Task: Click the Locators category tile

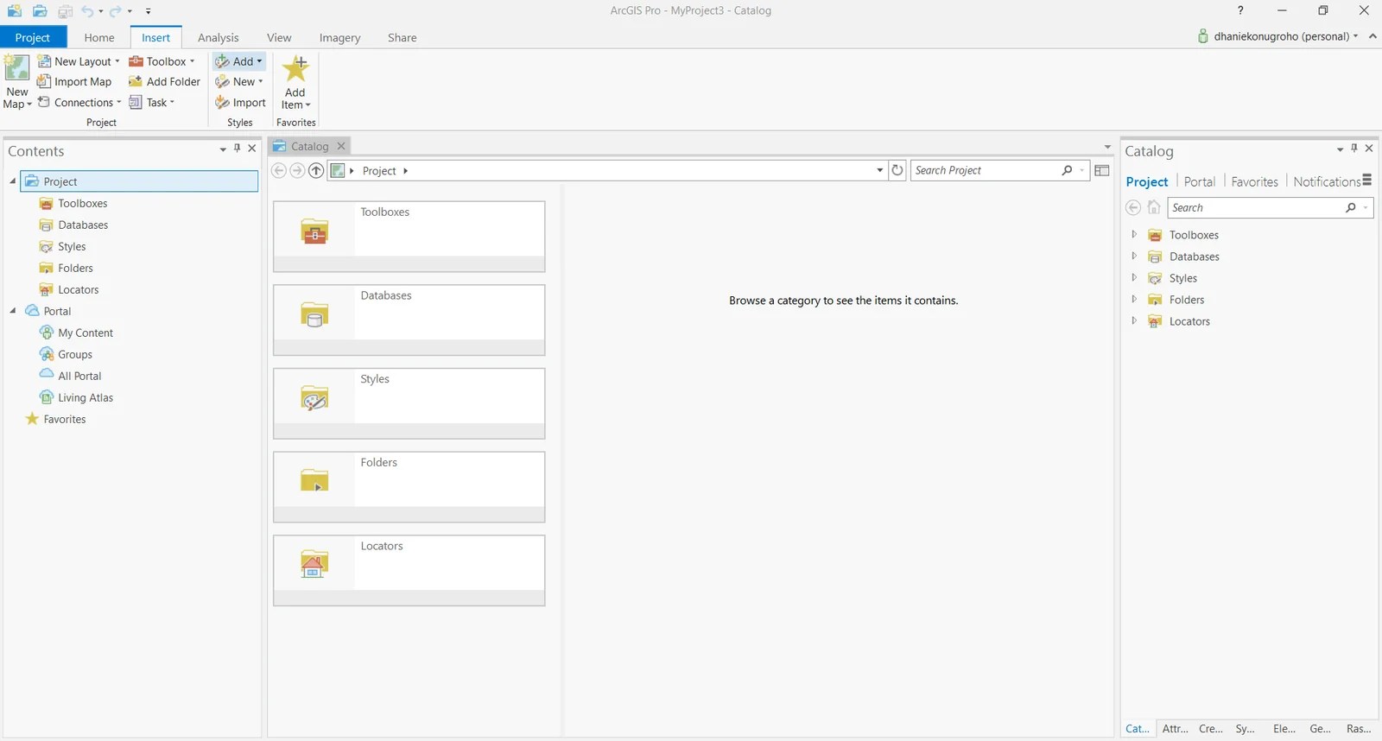Action: coord(409,571)
